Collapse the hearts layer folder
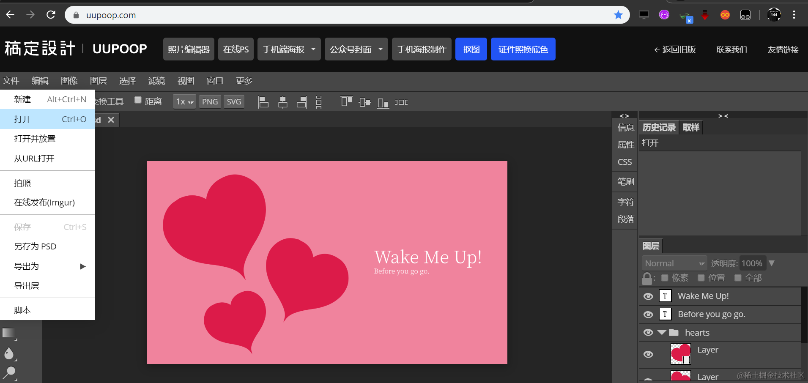The width and height of the screenshot is (808, 383). coord(662,333)
